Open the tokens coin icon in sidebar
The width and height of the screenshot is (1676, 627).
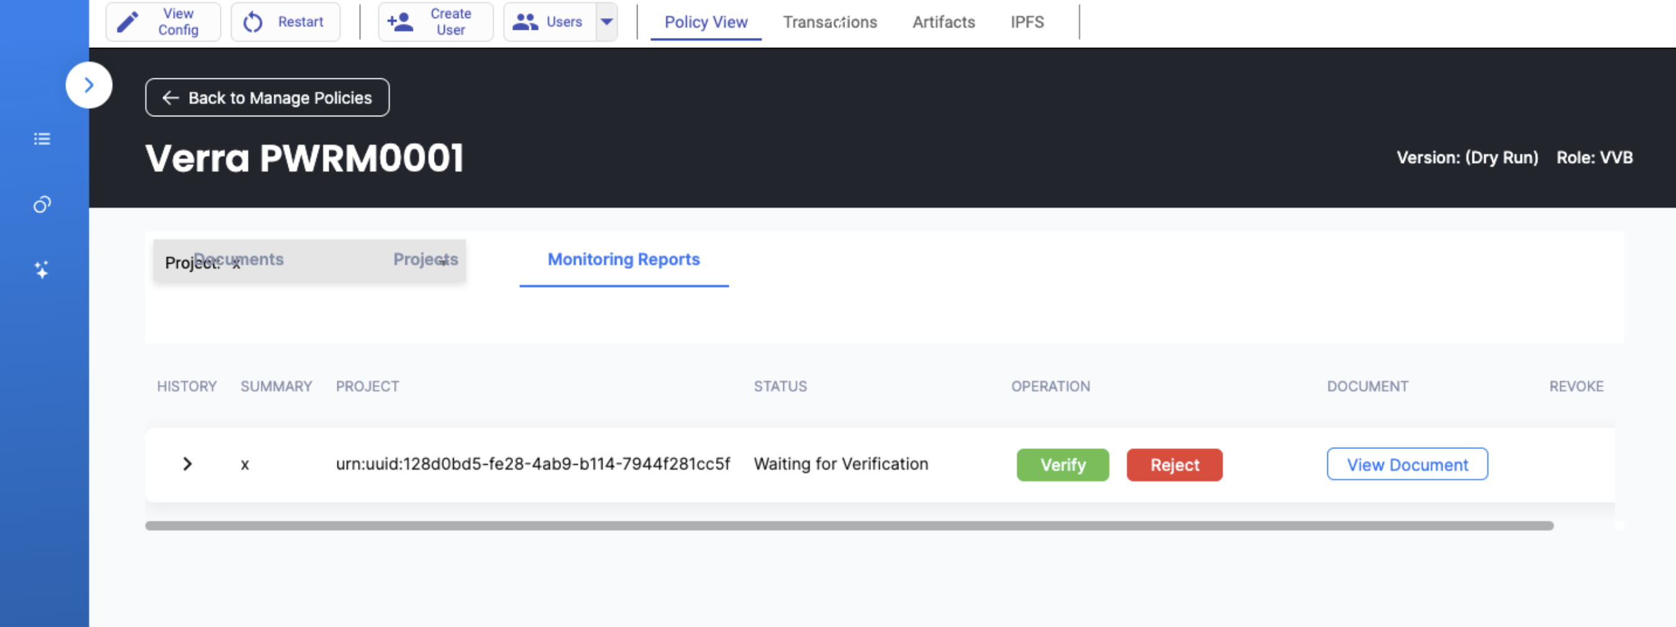pyautogui.click(x=42, y=205)
